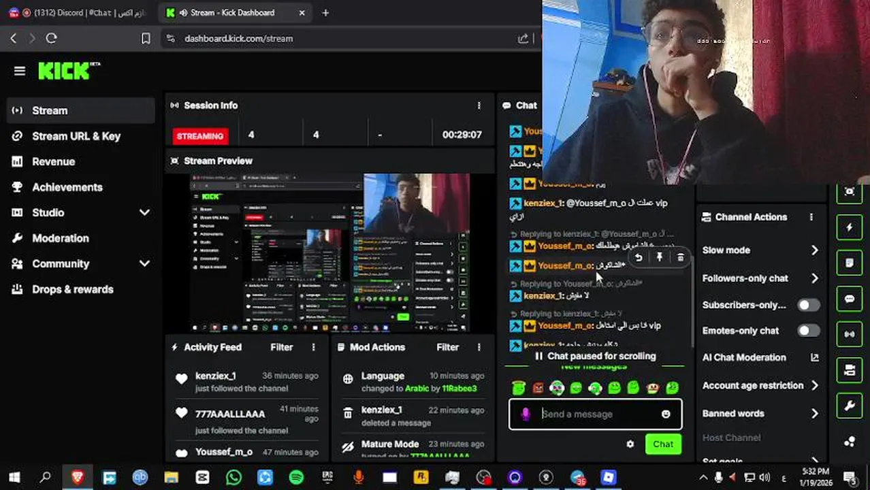Click the Send a message input field
Screen dimensions: 870x490
click(x=596, y=414)
